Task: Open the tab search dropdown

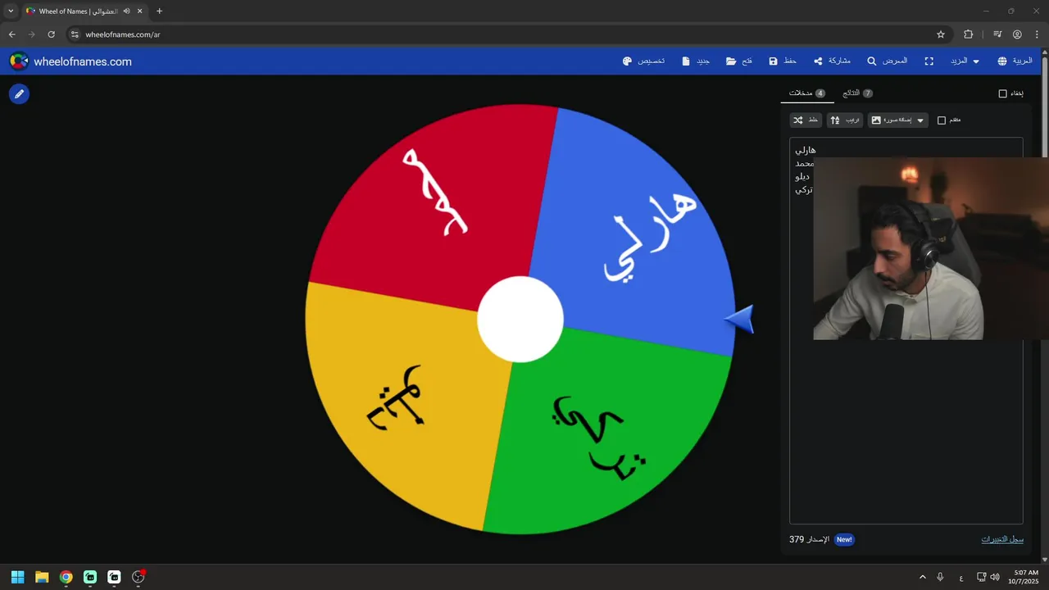Action: click(x=11, y=11)
